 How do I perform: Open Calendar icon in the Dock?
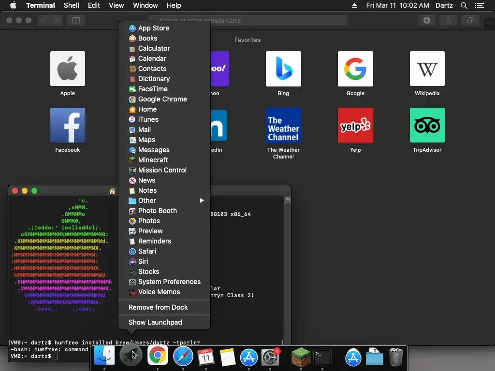206,357
